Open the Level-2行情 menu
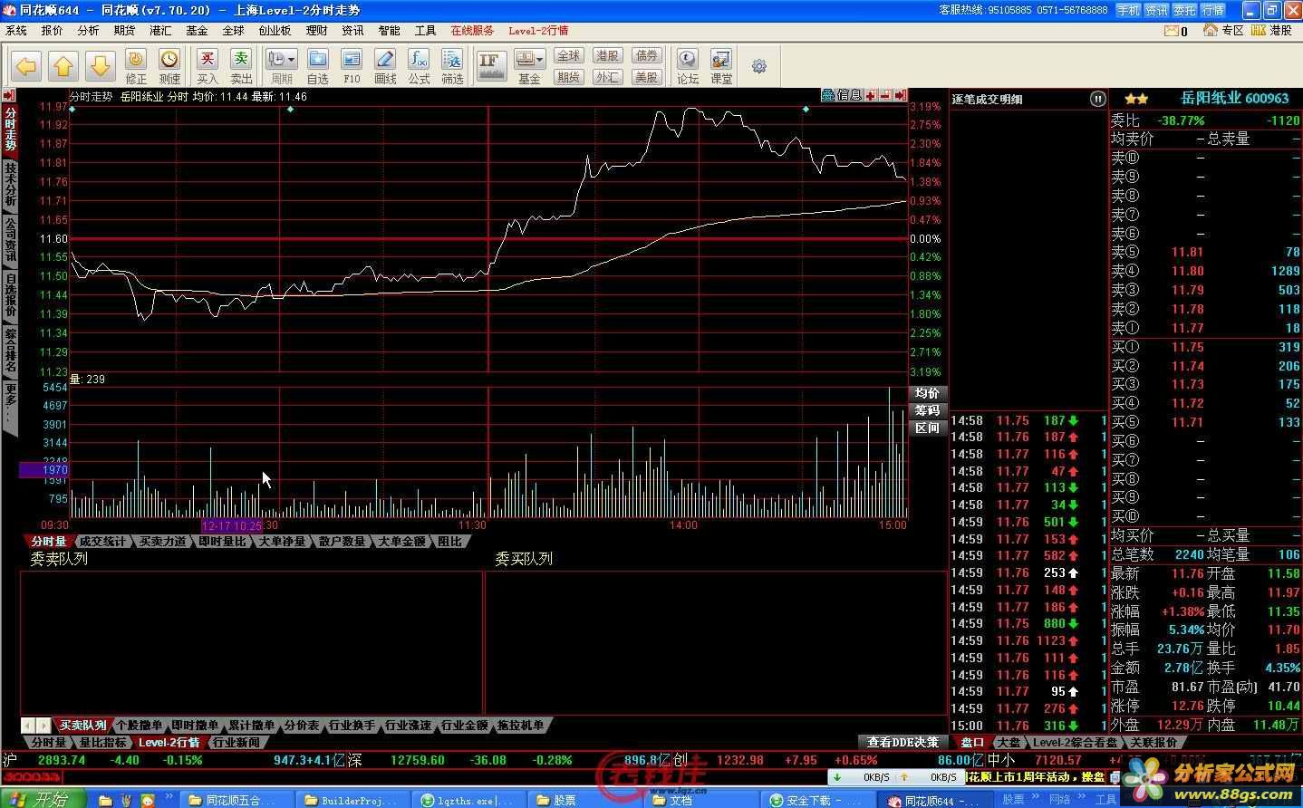Image resolution: width=1303 pixels, height=808 pixels. coord(538,31)
